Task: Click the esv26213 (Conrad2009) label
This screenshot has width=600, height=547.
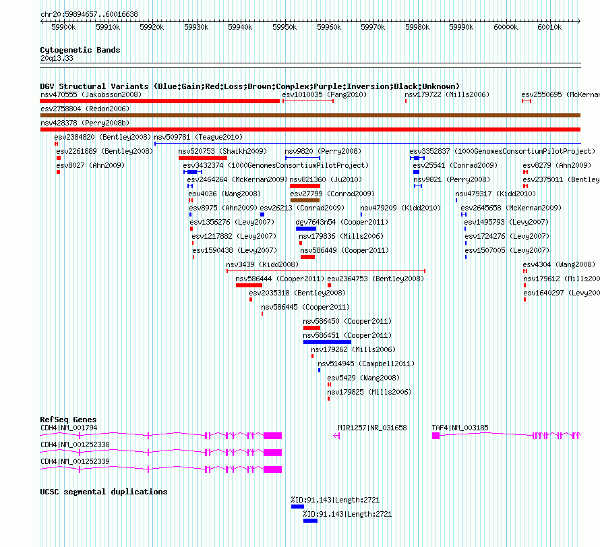Action: [302, 208]
